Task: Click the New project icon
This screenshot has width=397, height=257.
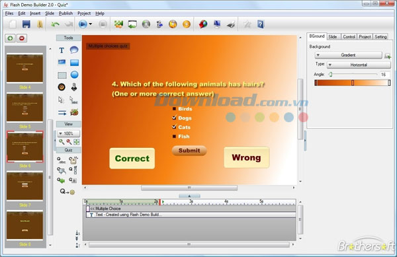Action: (x=13, y=24)
